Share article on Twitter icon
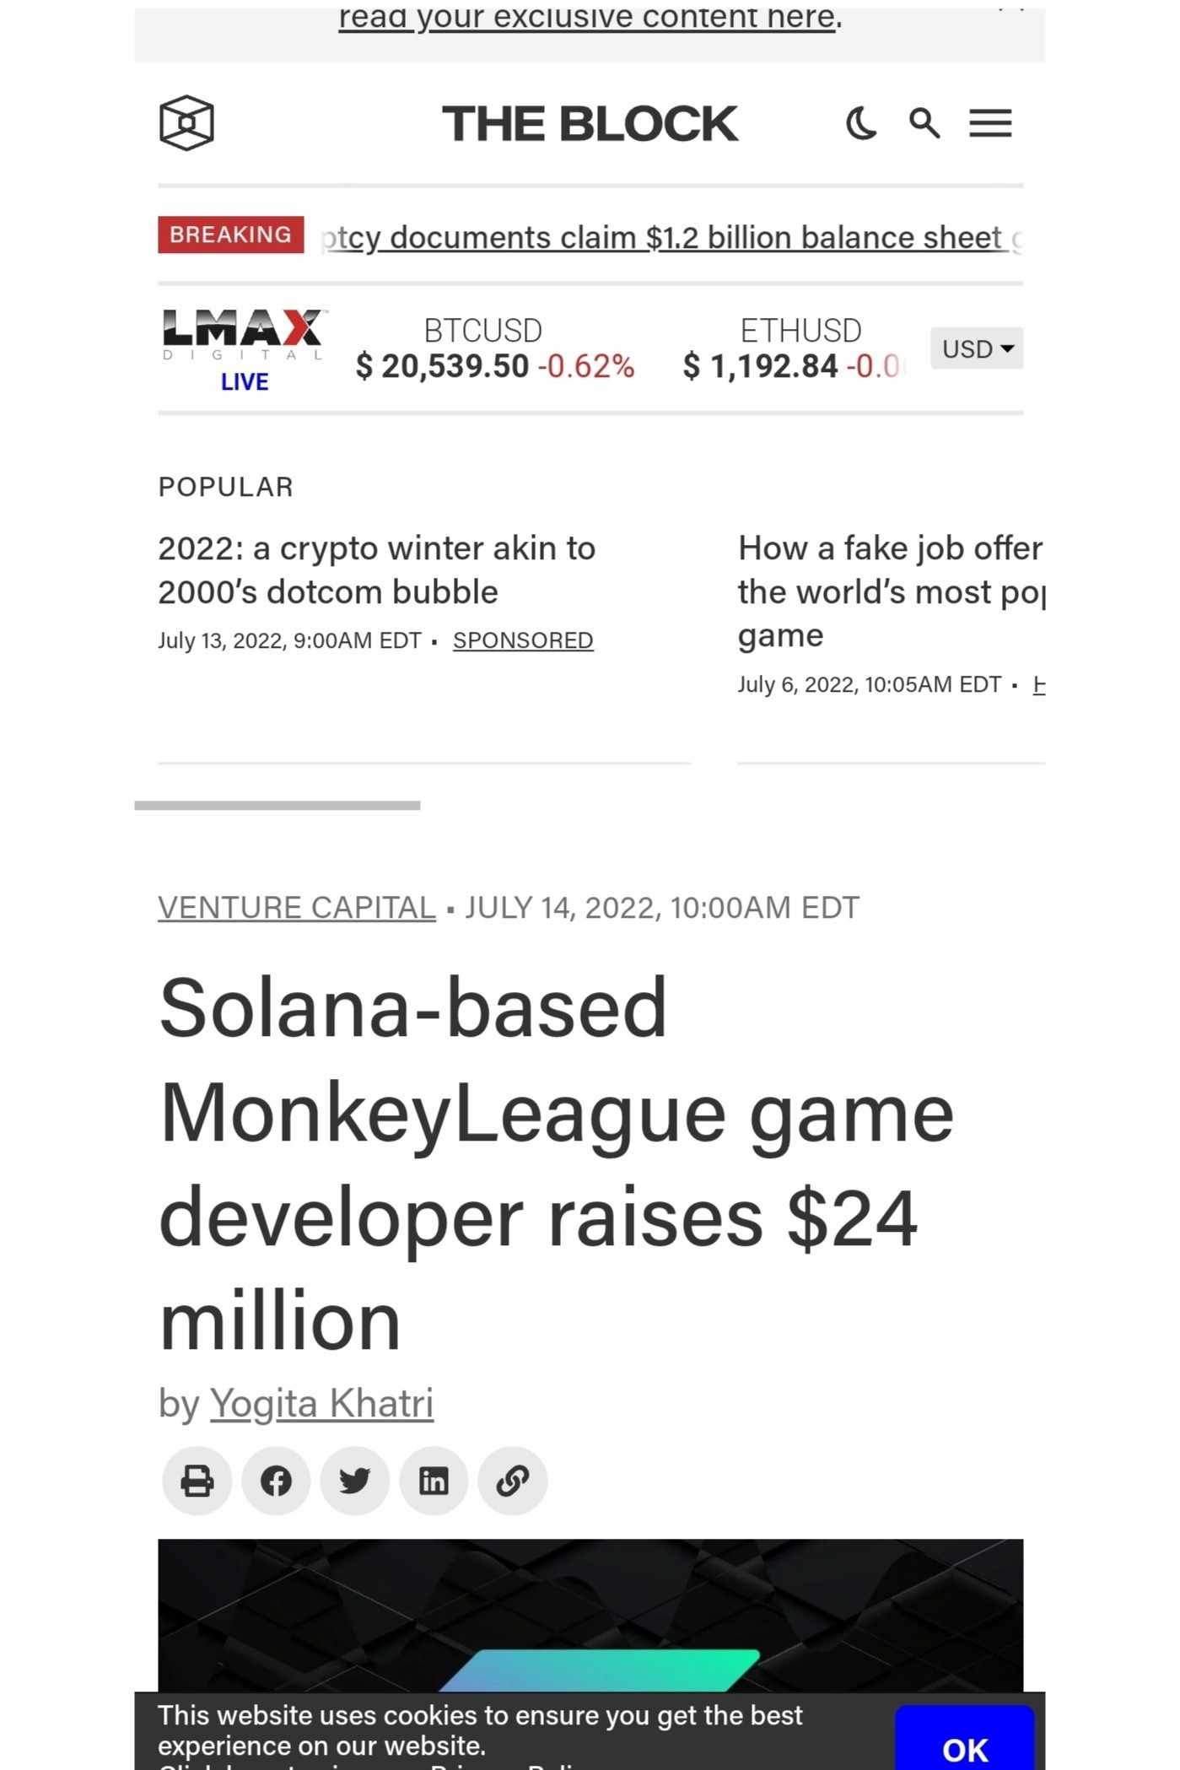Image resolution: width=1180 pixels, height=1770 pixels. click(x=355, y=1481)
